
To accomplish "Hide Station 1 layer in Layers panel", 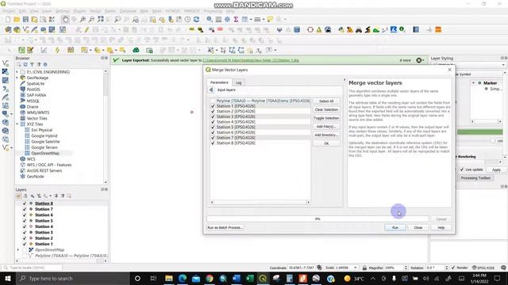I will (x=25, y=244).
